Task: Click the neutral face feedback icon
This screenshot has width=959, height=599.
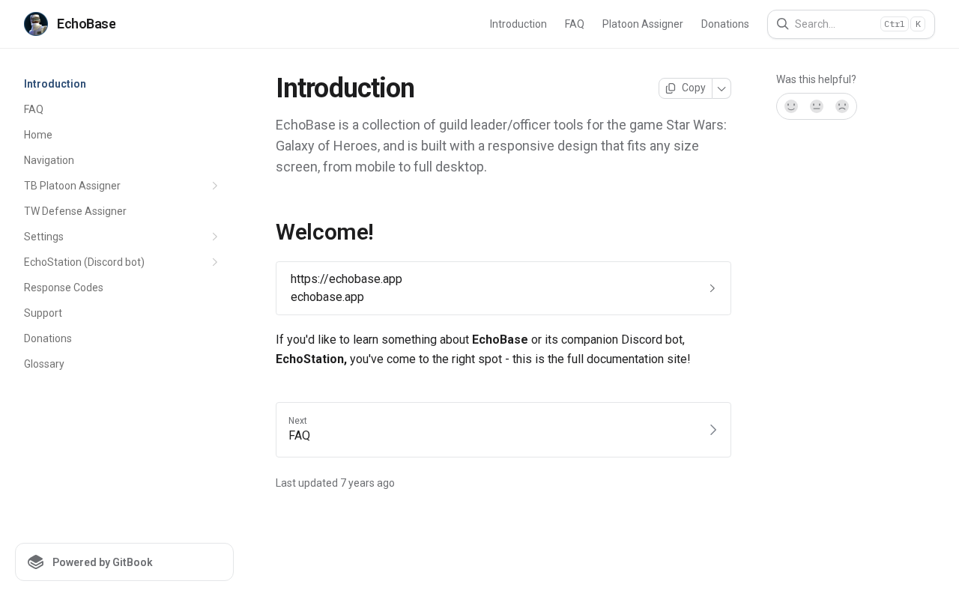Action: point(817,106)
